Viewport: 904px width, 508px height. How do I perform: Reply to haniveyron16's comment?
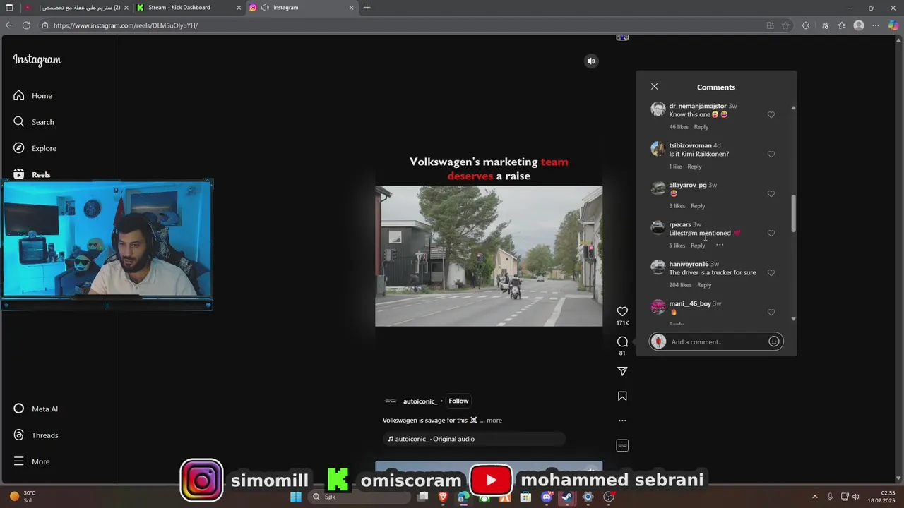pos(704,285)
